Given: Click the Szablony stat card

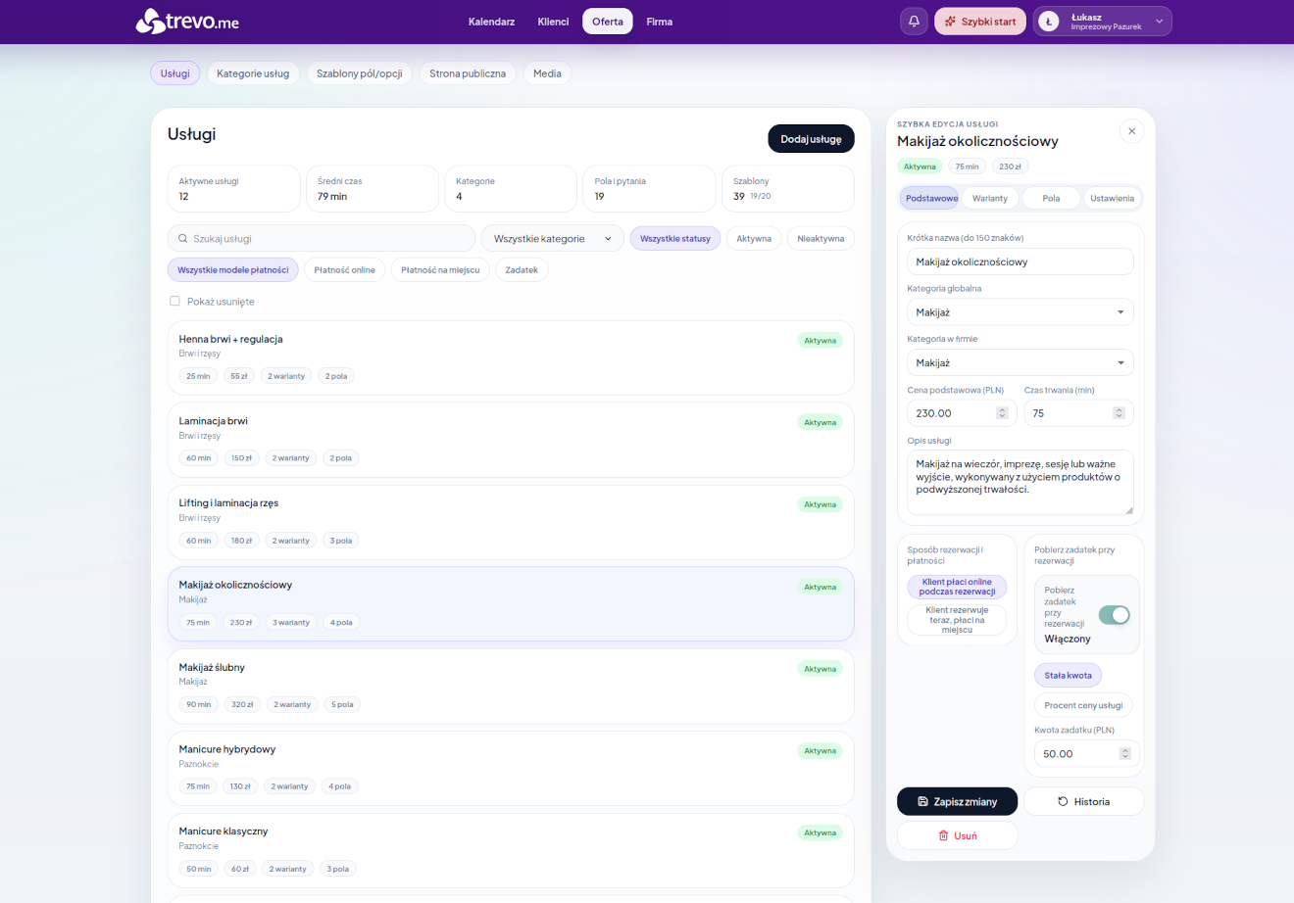Looking at the screenshot, I should coord(788,188).
